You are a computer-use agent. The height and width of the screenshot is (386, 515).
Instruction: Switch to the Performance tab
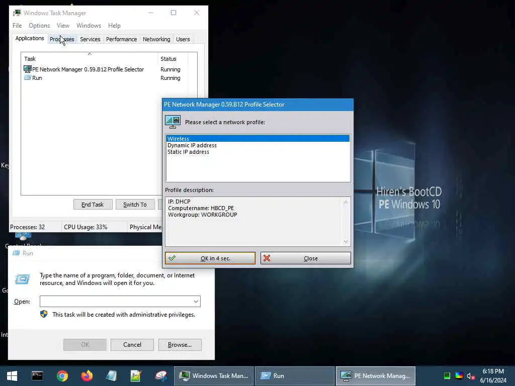click(x=122, y=39)
